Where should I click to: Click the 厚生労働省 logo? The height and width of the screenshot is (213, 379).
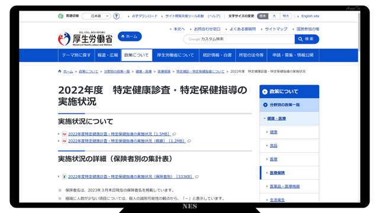coord(85,39)
